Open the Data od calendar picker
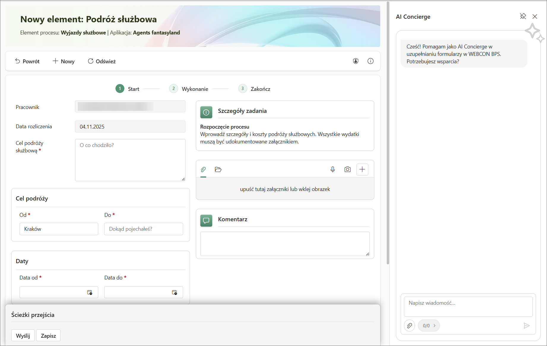 90,293
